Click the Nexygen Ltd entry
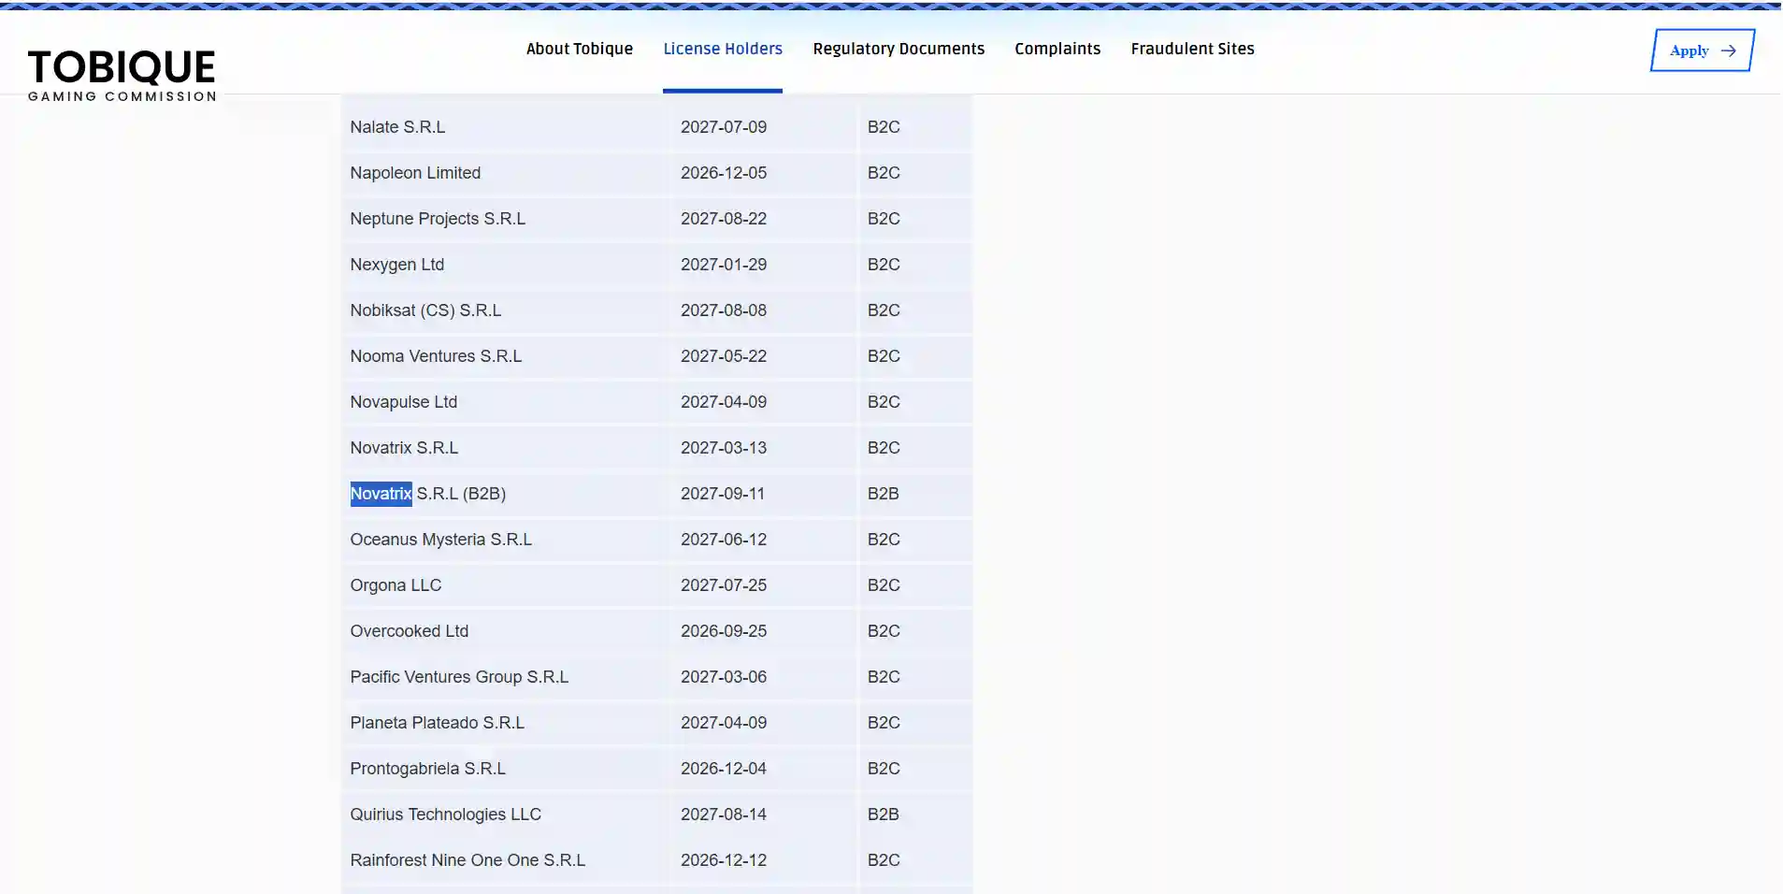The image size is (1783, 894). [396, 265]
